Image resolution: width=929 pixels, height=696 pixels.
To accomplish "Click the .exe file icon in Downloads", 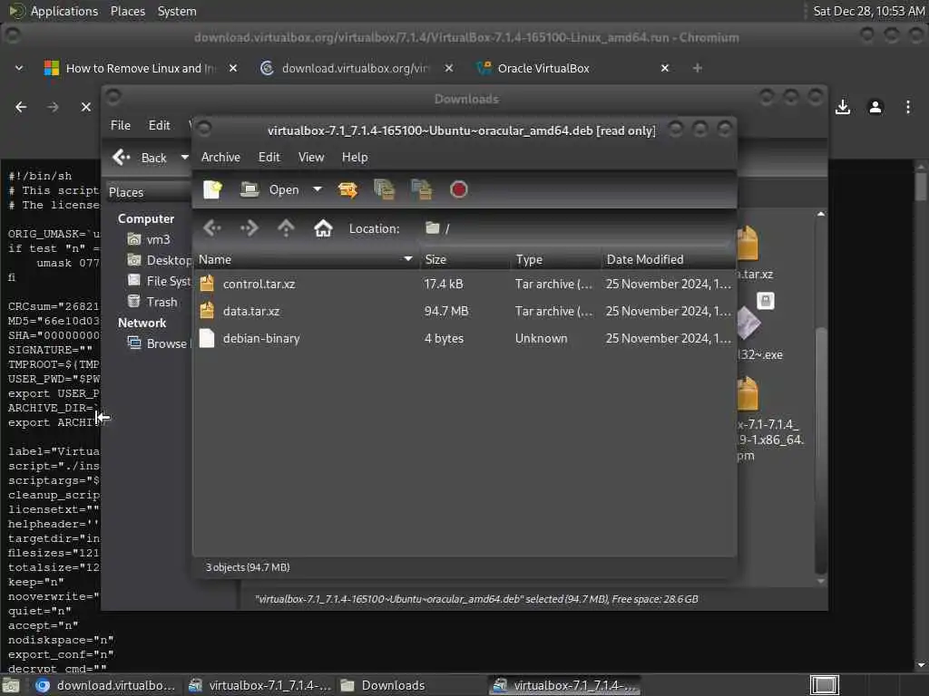I will coord(748,323).
